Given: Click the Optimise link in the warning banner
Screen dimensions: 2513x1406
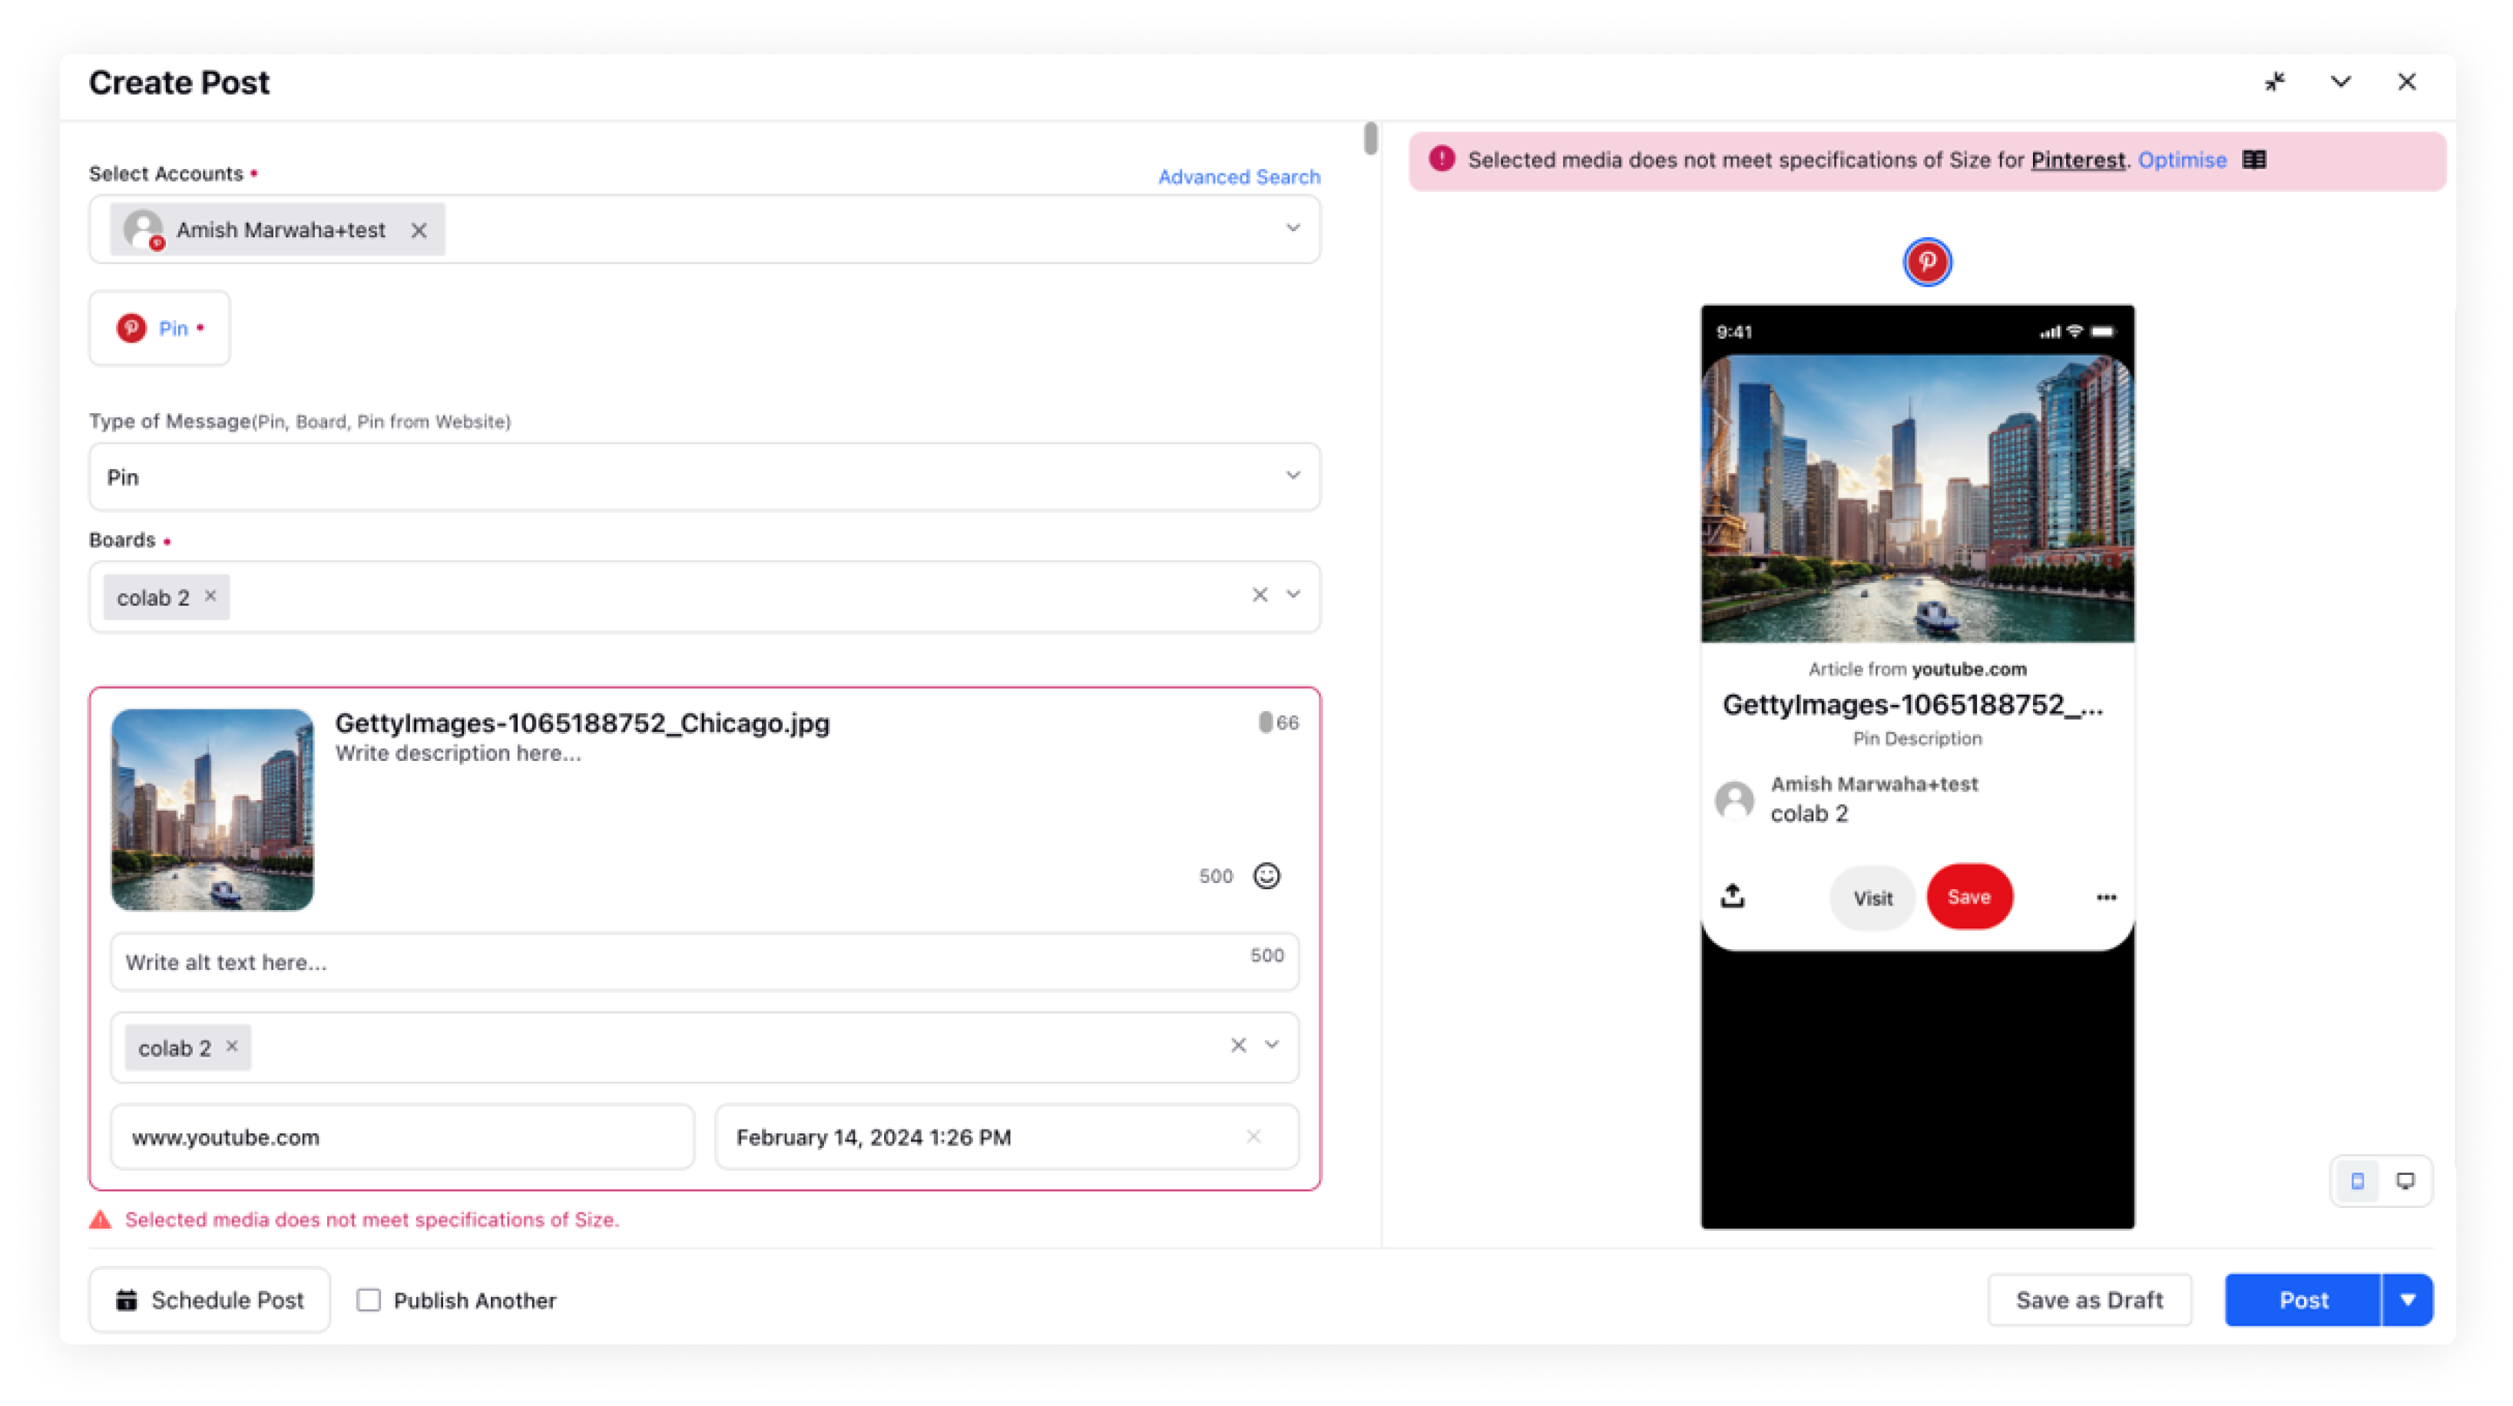Looking at the screenshot, I should (x=2182, y=160).
